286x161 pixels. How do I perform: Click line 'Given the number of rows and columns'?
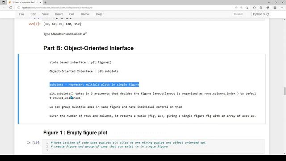(153, 116)
